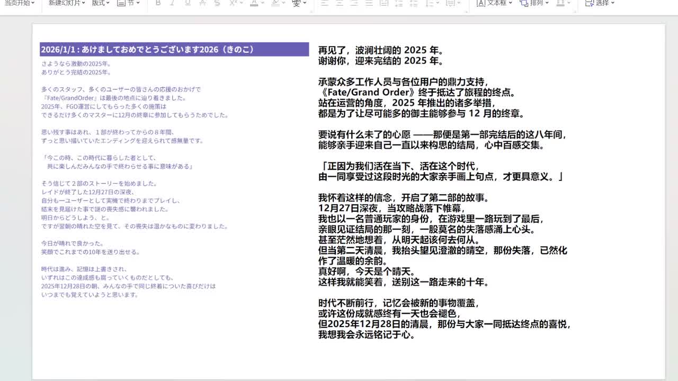Toggle underline formatting

[x=187, y=3]
